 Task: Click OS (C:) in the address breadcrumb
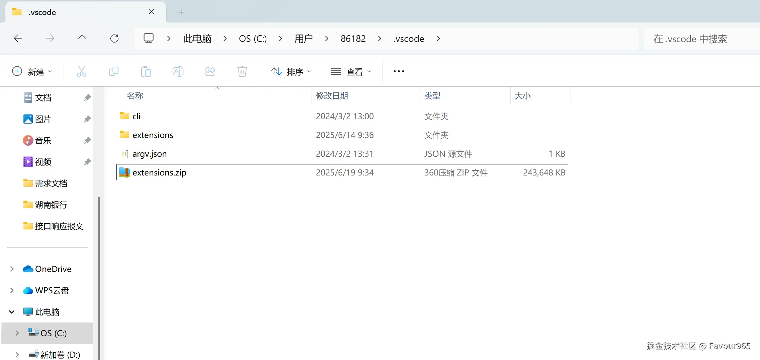(253, 39)
